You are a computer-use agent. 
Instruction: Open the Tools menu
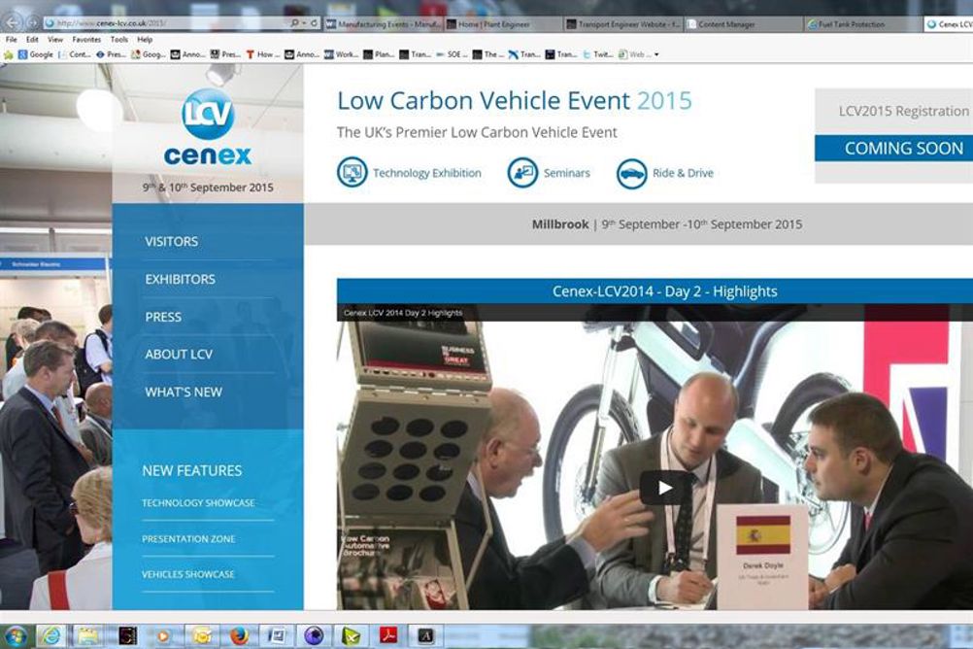click(x=119, y=39)
